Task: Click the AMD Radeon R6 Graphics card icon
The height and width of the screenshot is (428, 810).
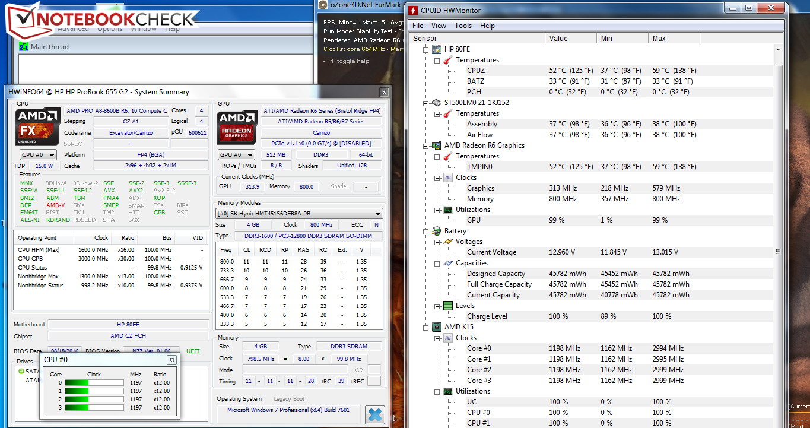Action: click(x=436, y=145)
